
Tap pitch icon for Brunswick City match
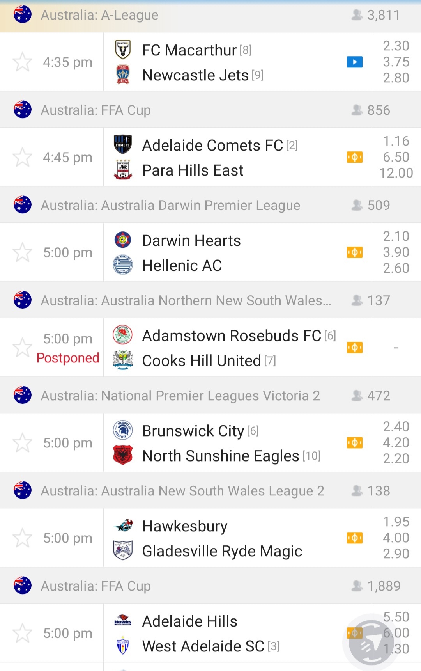(x=355, y=443)
